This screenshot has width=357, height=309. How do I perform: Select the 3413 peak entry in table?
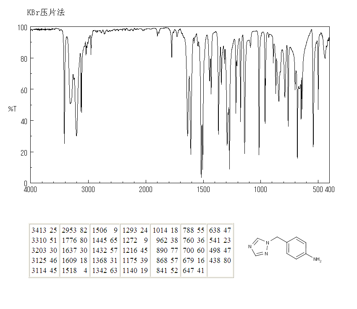(x=44, y=230)
